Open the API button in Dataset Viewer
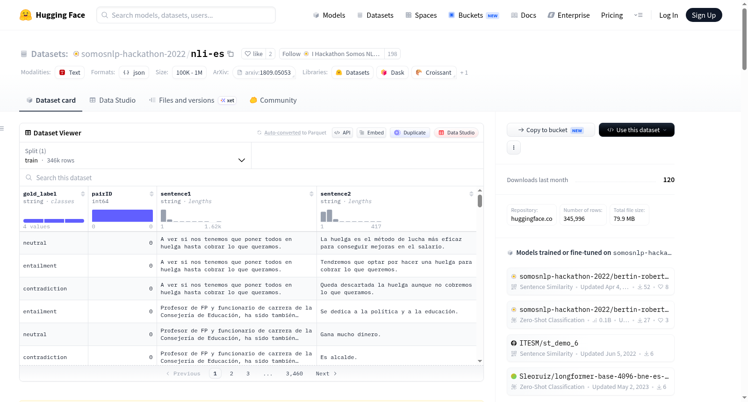Image resolution: width=748 pixels, height=402 pixels. pos(342,133)
